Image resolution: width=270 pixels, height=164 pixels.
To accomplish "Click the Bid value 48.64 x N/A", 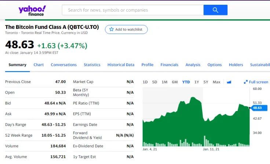I will pos(55,103).
